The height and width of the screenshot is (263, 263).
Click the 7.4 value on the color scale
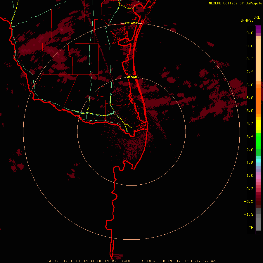(x=250, y=72)
